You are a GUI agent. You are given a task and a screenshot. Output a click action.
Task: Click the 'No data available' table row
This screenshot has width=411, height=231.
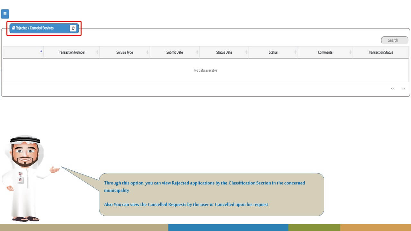coord(205,70)
